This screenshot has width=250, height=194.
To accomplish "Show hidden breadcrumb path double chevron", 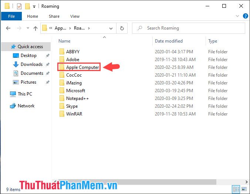I will coord(51,28).
